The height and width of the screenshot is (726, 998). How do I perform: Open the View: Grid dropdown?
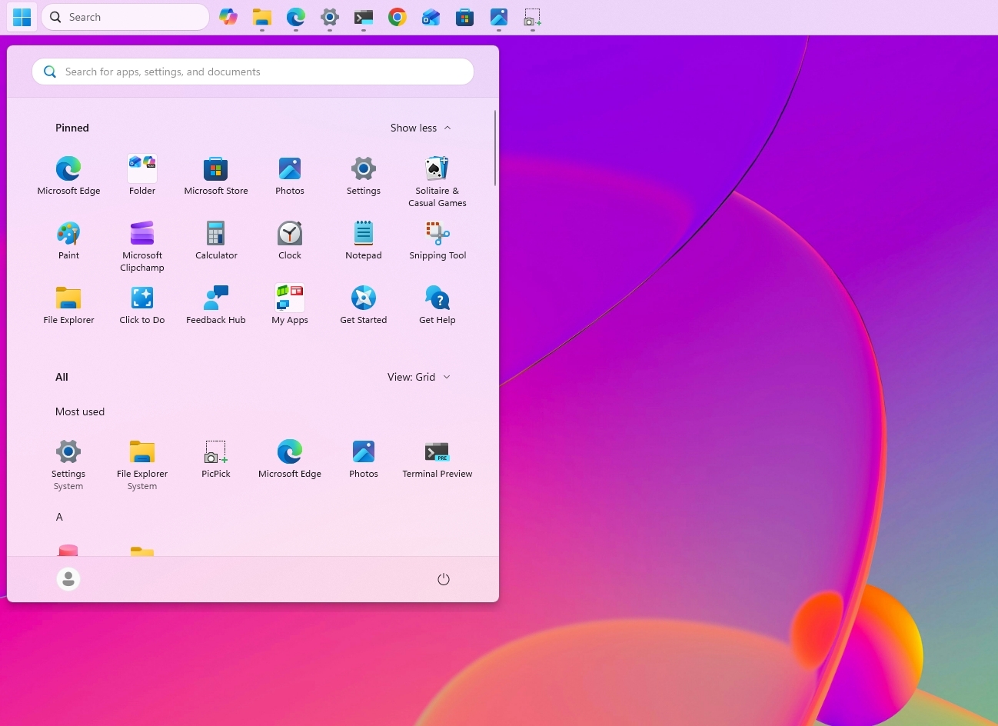(x=419, y=377)
